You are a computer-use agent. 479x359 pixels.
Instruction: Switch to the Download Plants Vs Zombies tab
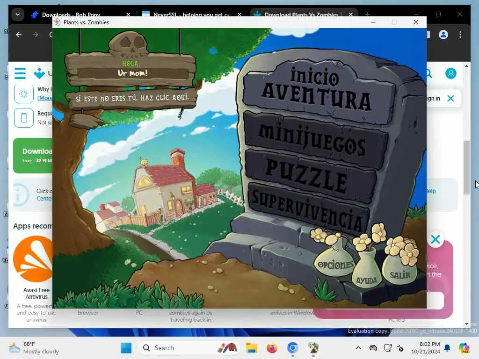[301, 14]
